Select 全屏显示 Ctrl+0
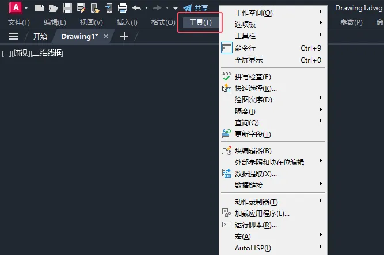Viewport: 384px width, 255px height. [273, 60]
